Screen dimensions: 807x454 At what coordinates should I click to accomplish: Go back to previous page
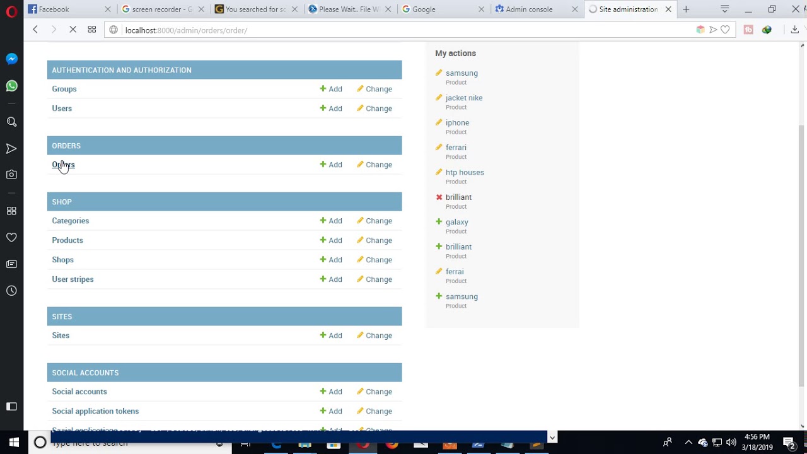tap(35, 30)
